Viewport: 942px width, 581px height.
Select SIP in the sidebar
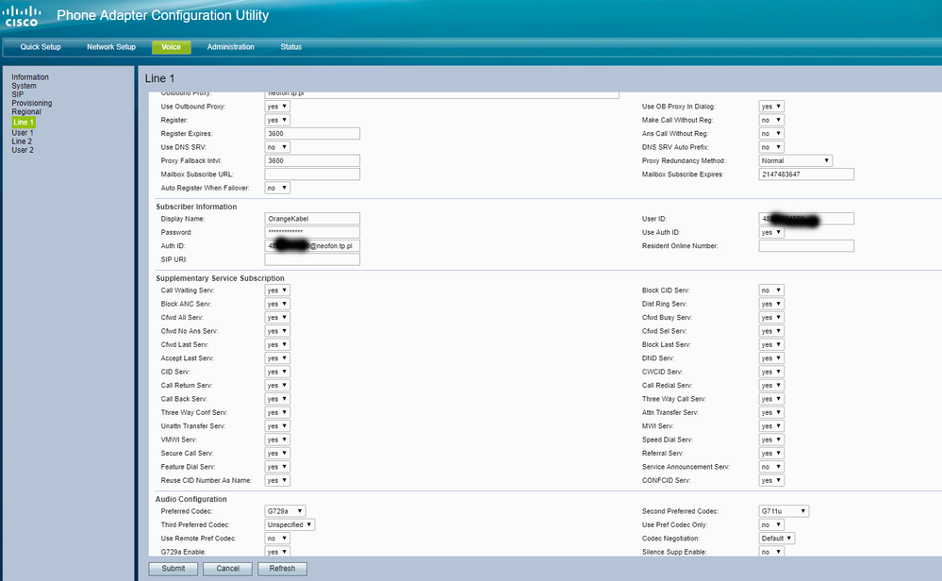18,94
